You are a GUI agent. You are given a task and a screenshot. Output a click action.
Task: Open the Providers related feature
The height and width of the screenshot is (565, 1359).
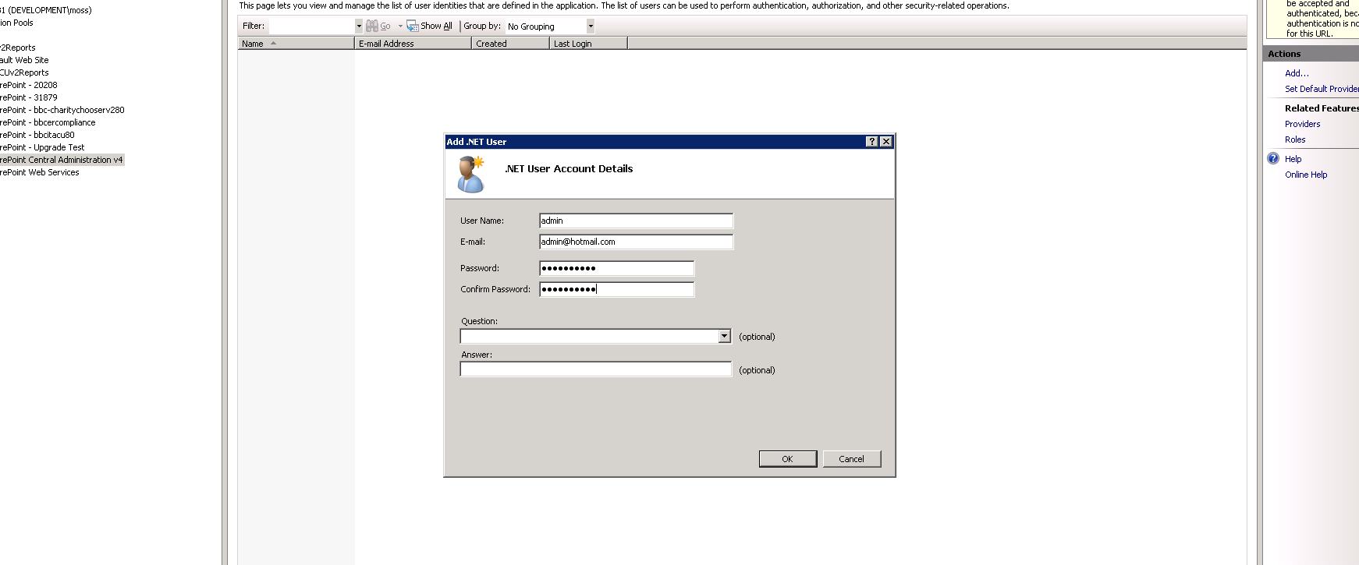[1302, 124]
